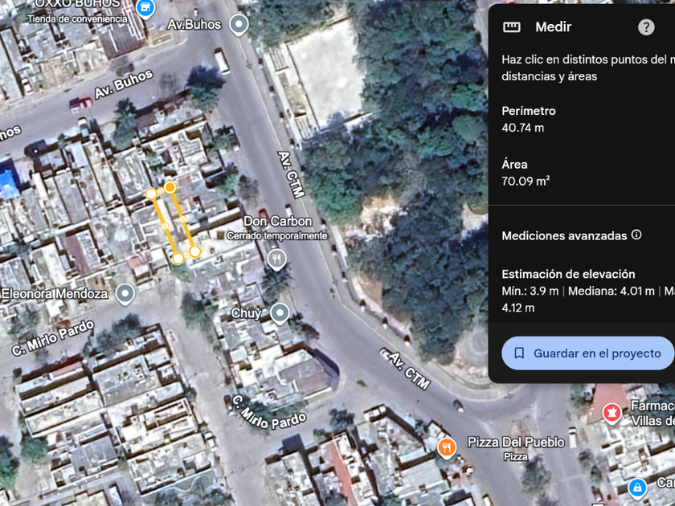This screenshot has height=506, width=675.
Task: Select the Eleonora Mendoza location pin
Action: [x=125, y=293]
